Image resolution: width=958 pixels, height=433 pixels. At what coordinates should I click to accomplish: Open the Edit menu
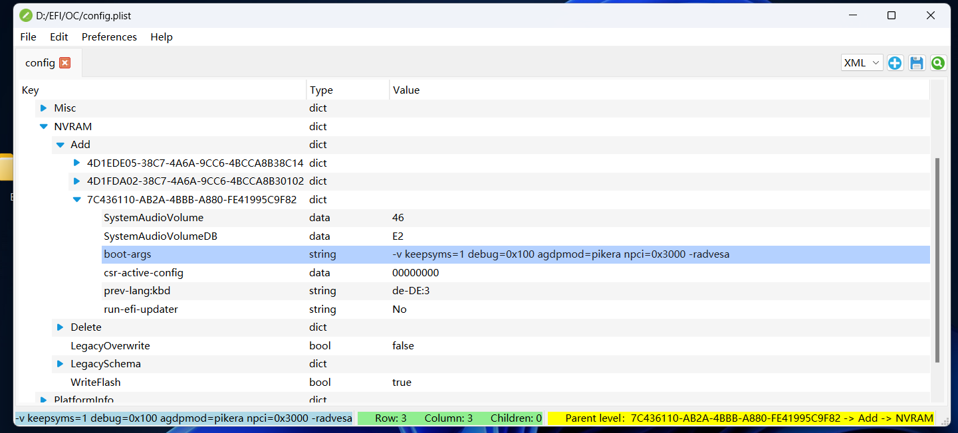(x=59, y=37)
